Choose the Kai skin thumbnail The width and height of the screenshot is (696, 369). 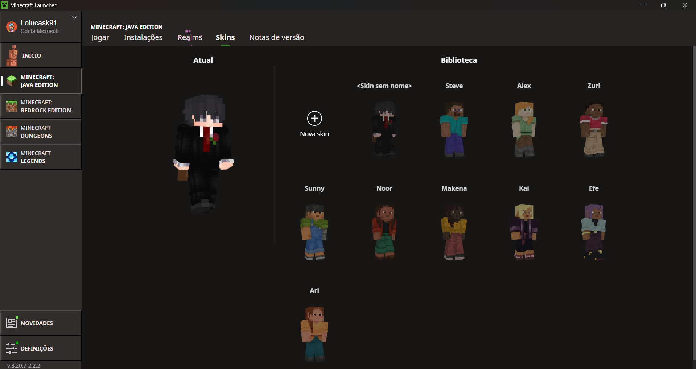pyautogui.click(x=524, y=232)
